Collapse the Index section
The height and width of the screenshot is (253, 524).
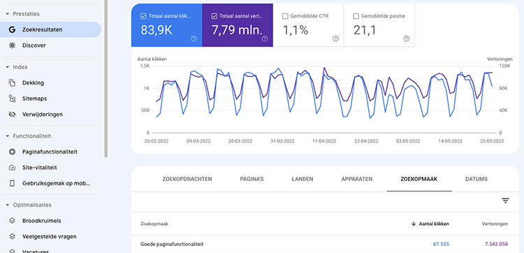[x=7, y=67]
